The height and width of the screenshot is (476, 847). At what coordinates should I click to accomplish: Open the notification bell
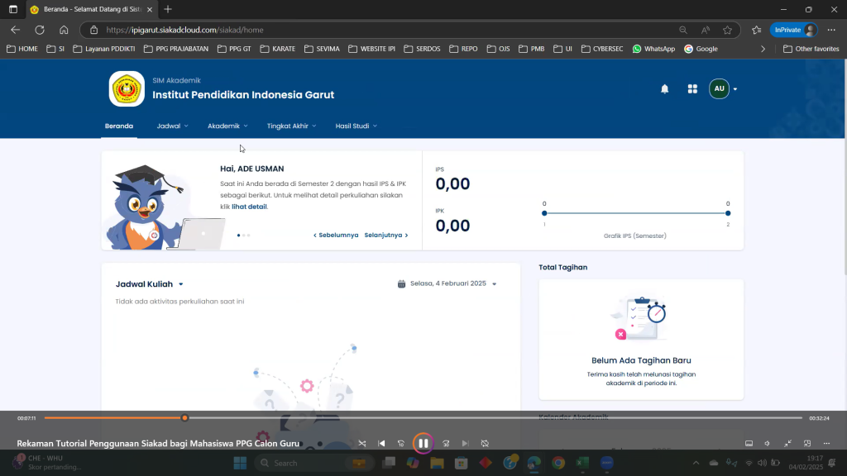664,89
